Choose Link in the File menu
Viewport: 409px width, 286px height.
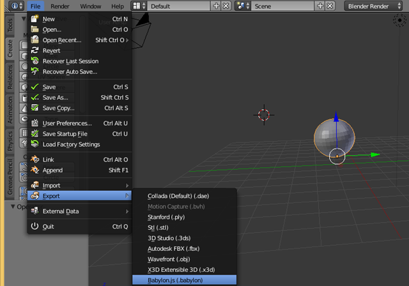[x=79, y=160]
